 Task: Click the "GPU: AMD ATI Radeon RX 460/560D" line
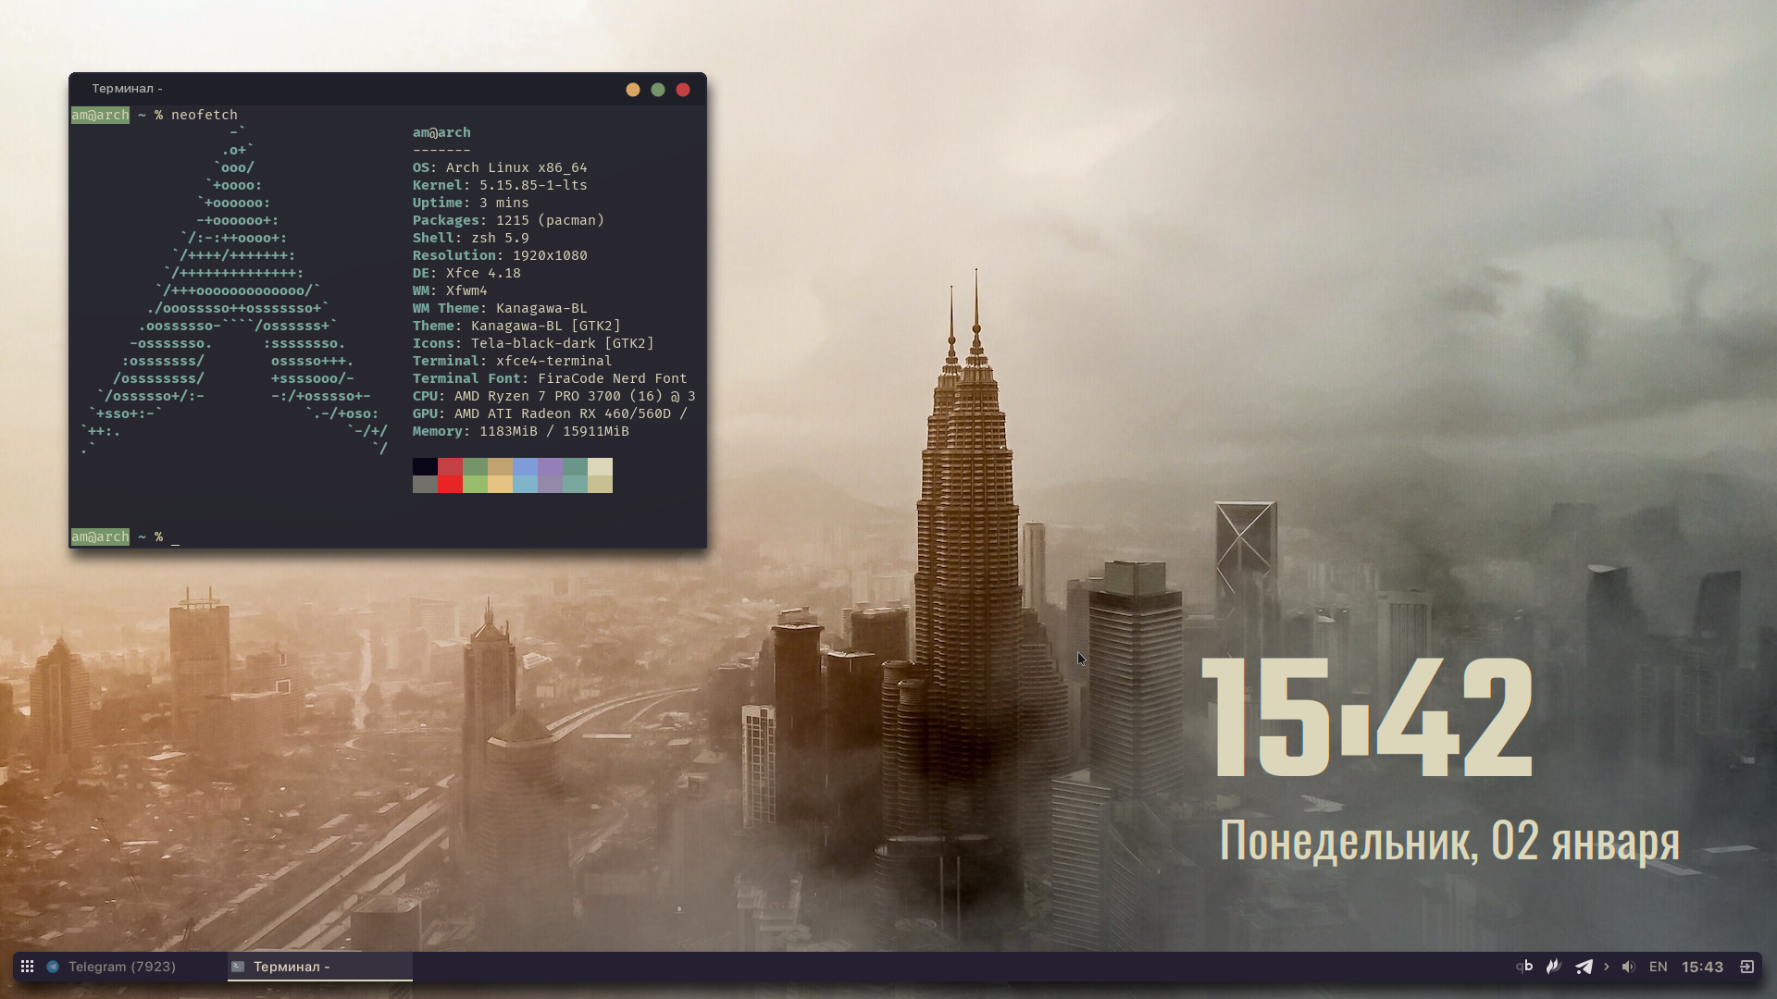(550, 413)
